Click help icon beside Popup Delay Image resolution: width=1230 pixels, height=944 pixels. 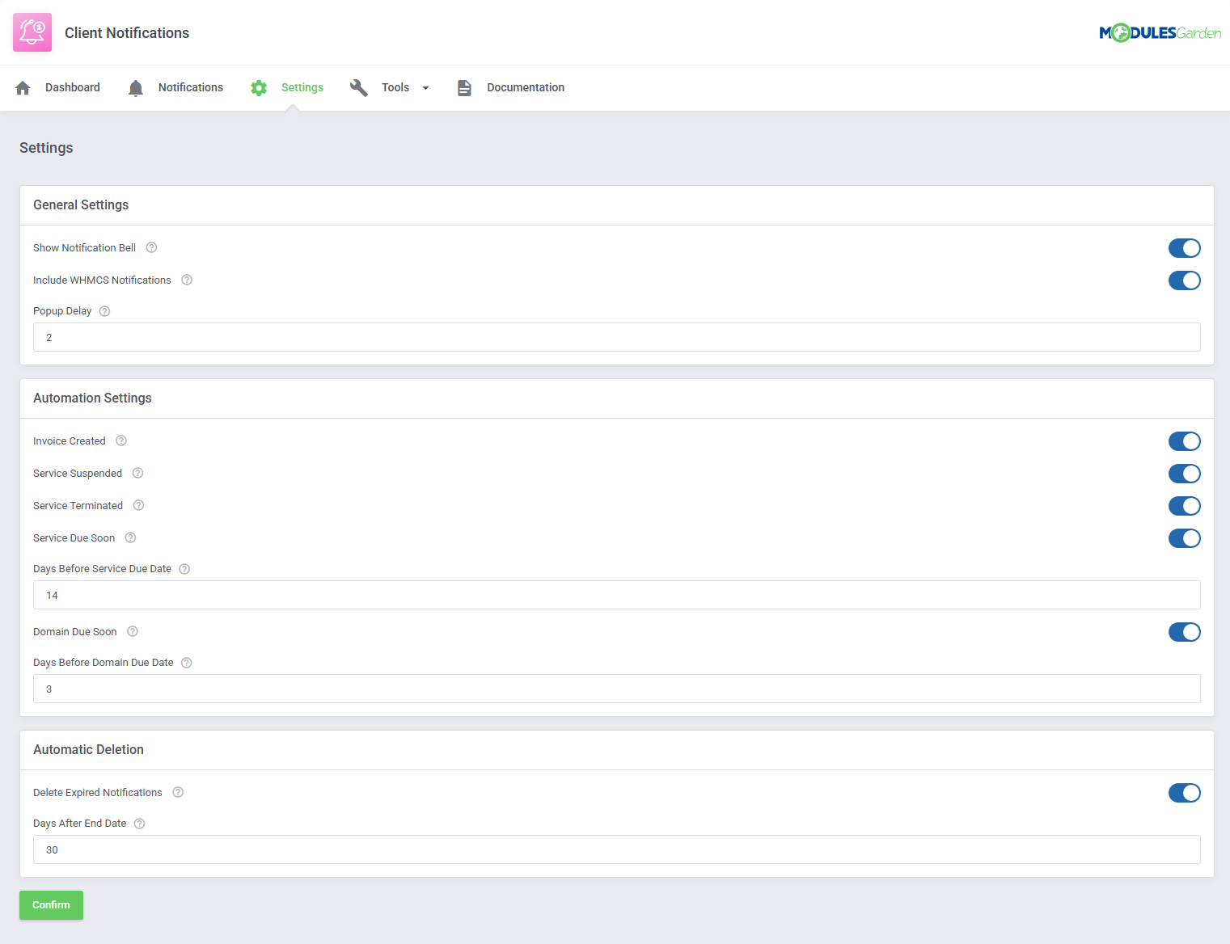(x=104, y=311)
